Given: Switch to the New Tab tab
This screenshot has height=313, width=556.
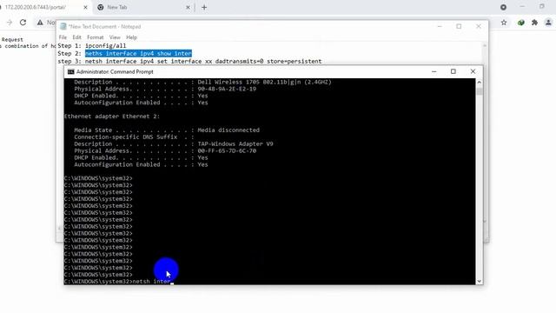Looking at the screenshot, I should (143, 7).
